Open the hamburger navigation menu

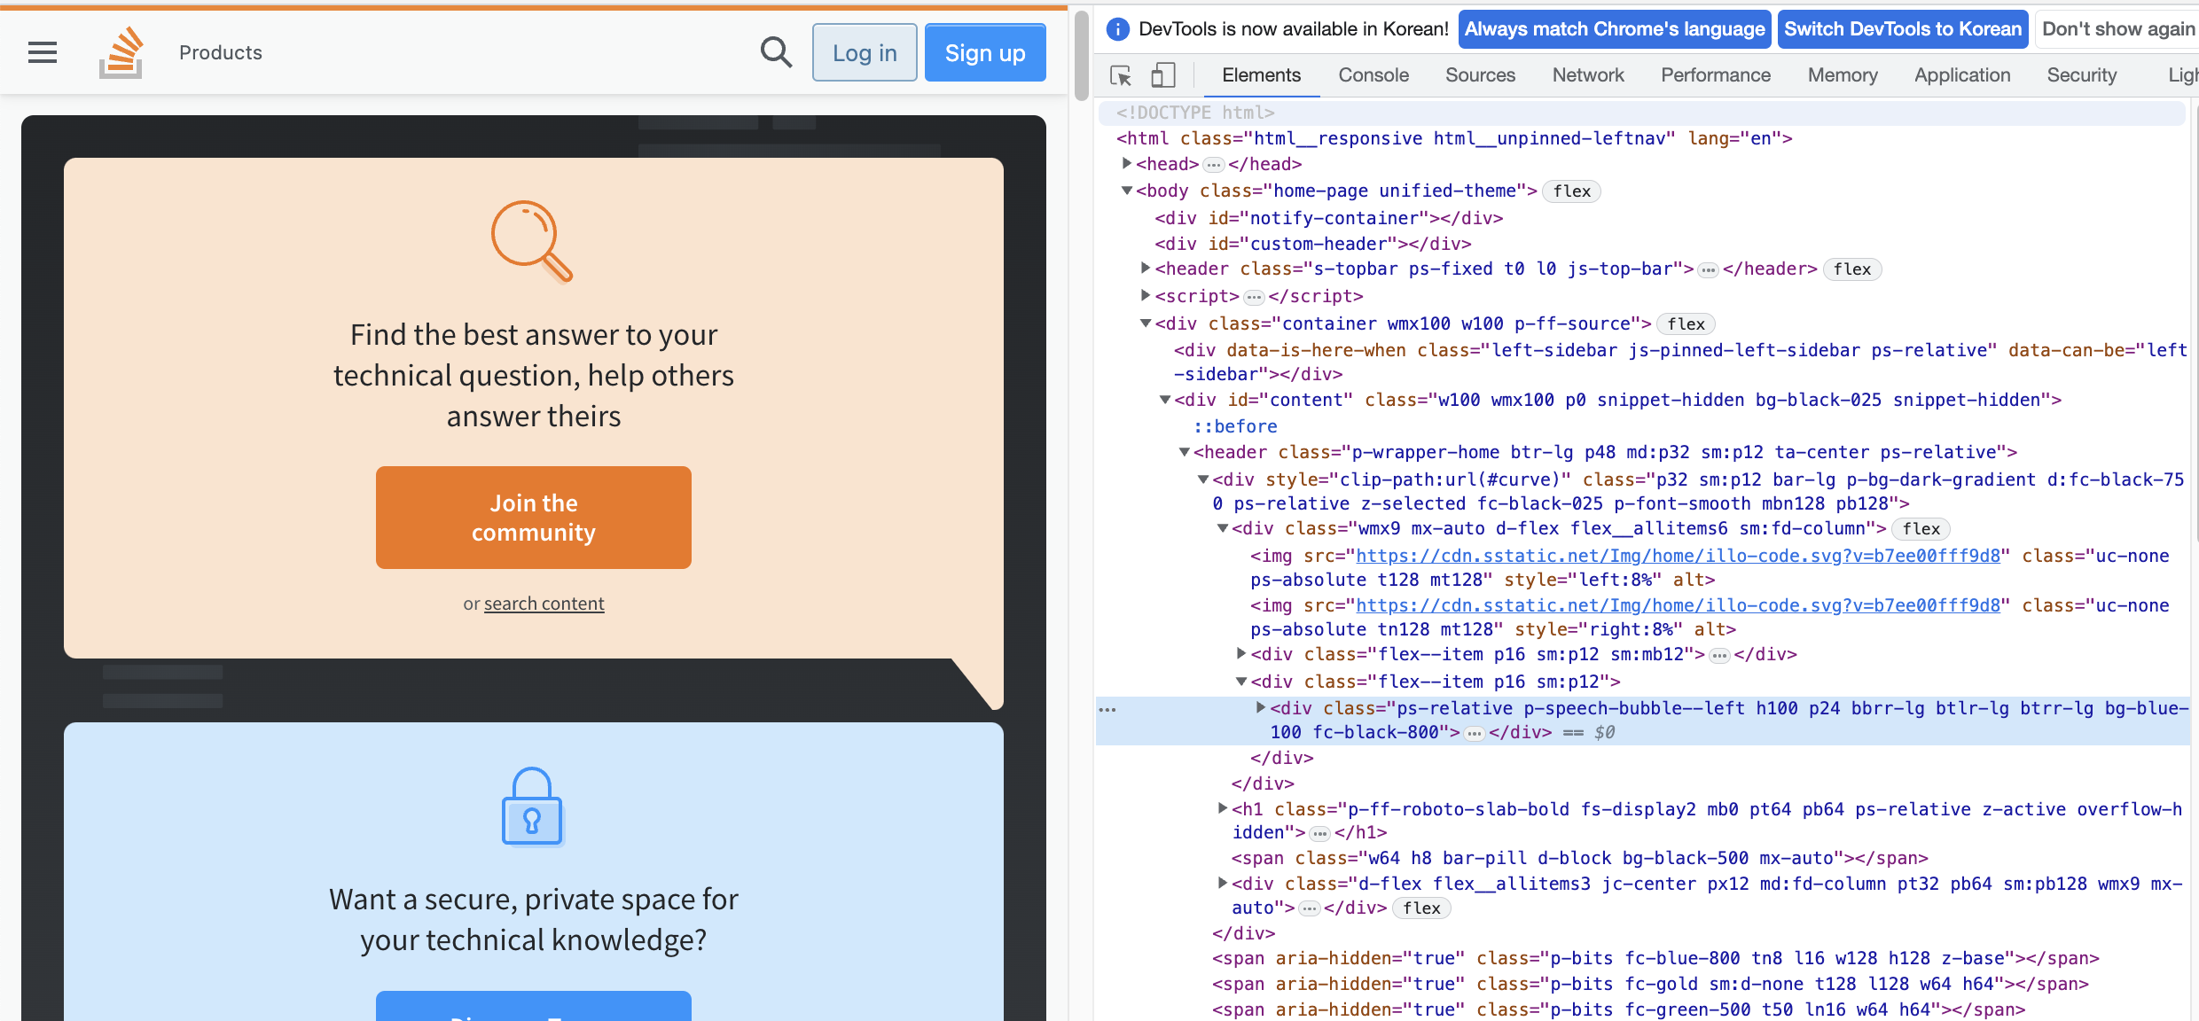pos(43,53)
